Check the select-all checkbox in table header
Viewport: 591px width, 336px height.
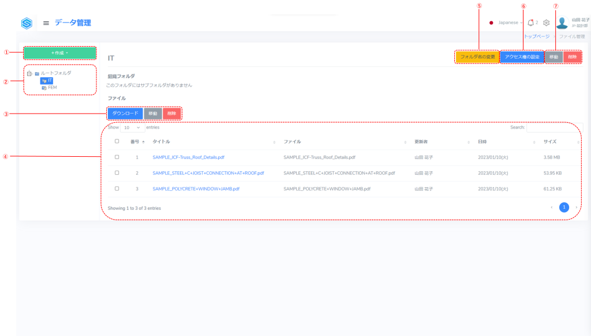tap(117, 141)
